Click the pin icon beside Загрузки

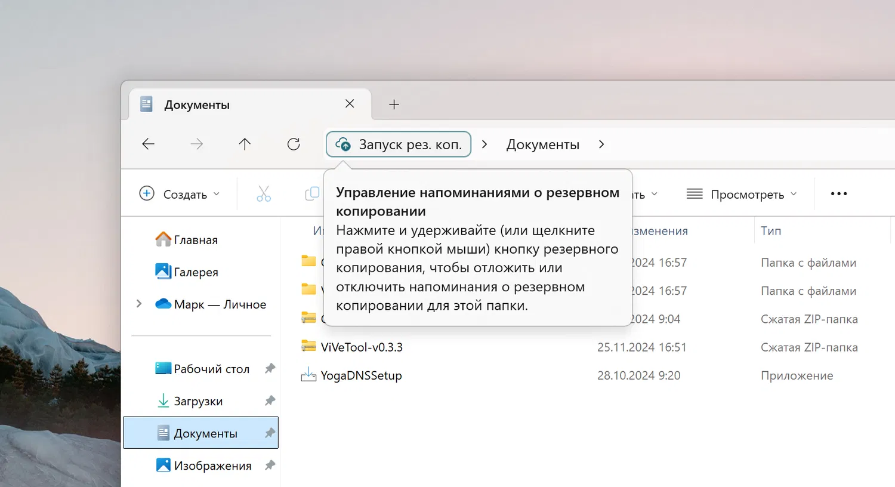pos(270,401)
